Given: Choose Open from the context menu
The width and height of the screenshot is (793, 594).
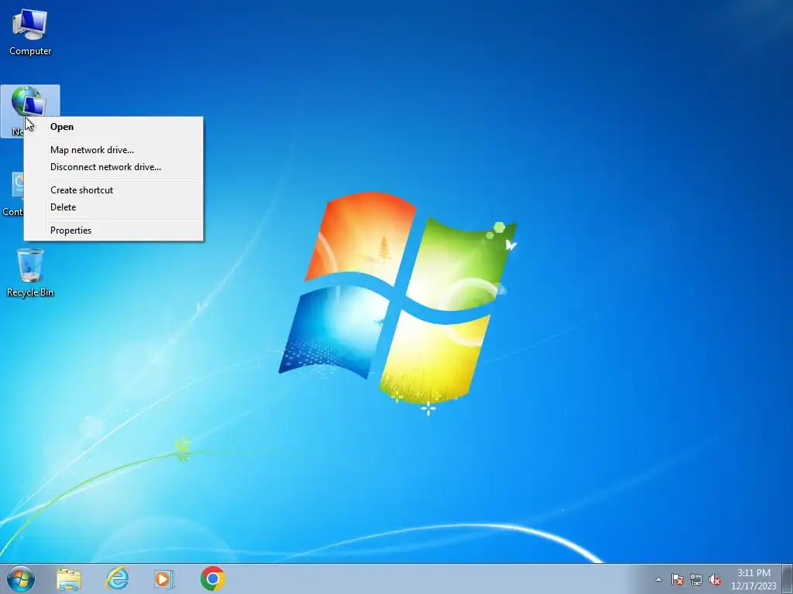Looking at the screenshot, I should tap(113, 127).
